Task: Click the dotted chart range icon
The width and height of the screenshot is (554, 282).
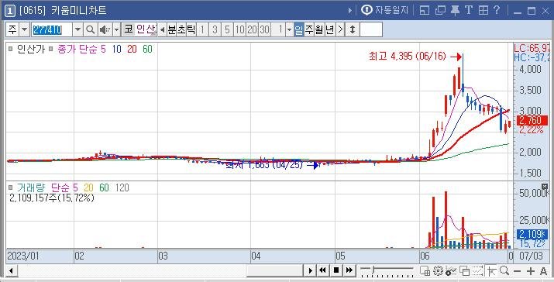Action: point(478,270)
